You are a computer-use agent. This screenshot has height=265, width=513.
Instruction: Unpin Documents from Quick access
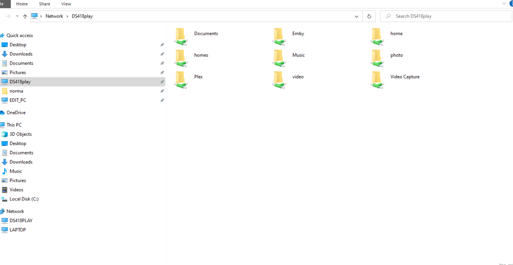[162, 63]
